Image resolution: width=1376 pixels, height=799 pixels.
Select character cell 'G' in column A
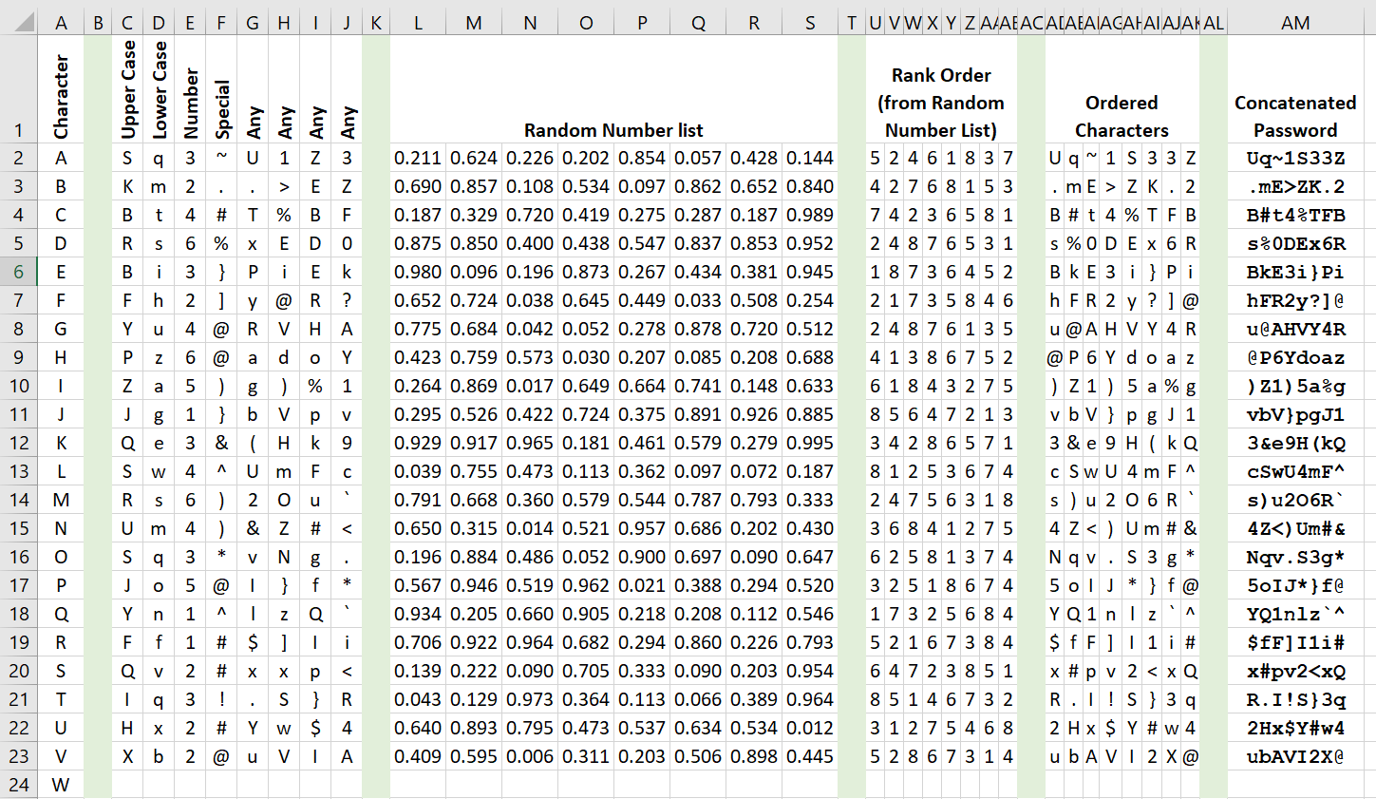click(61, 329)
